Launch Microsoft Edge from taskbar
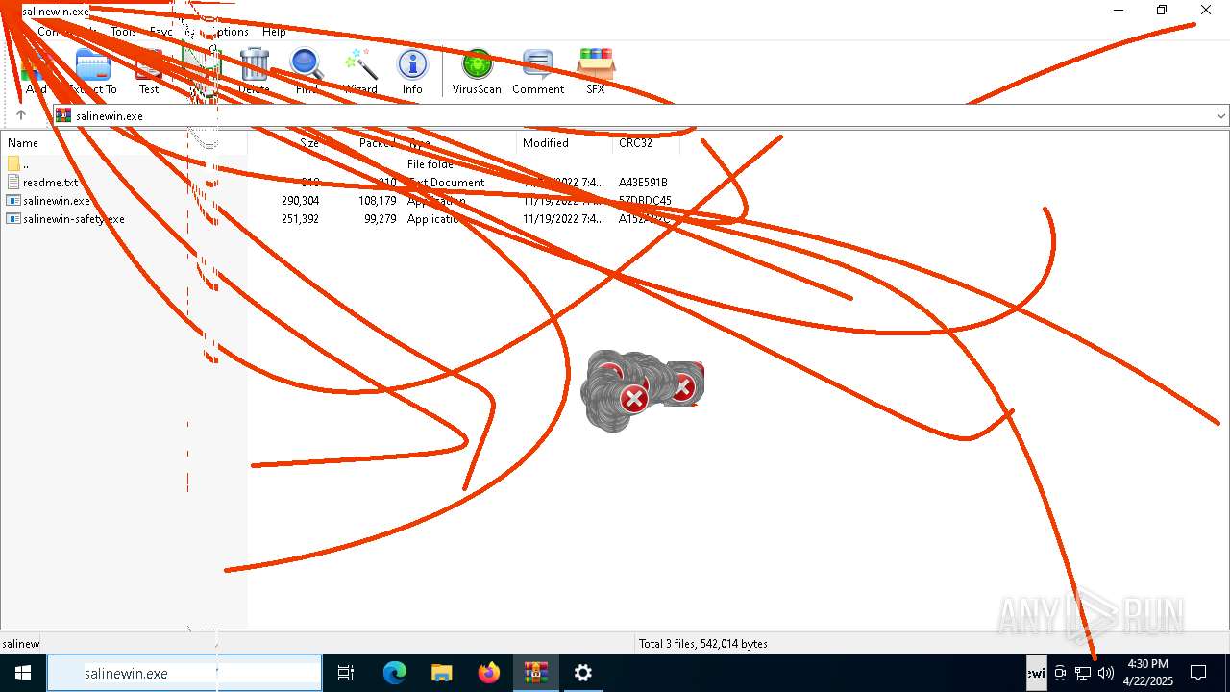 [395, 673]
